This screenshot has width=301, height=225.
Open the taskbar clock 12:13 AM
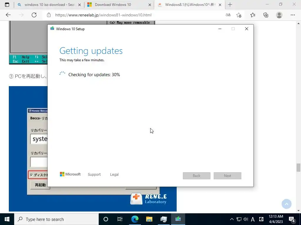276,219
